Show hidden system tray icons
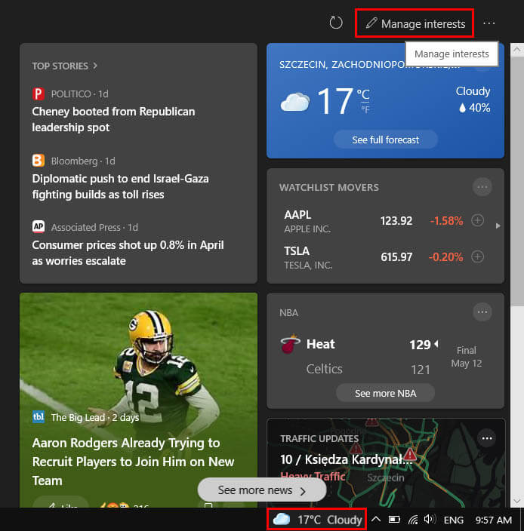The height and width of the screenshot is (531, 524). [x=376, y=519]
